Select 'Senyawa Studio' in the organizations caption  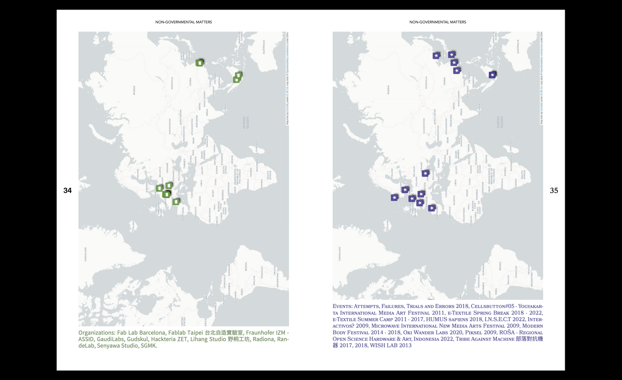coord(118,346)
